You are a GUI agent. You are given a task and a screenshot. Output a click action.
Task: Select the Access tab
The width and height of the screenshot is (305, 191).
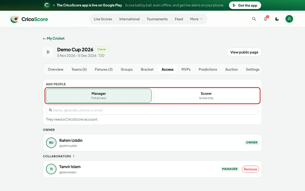coord(167,69)
